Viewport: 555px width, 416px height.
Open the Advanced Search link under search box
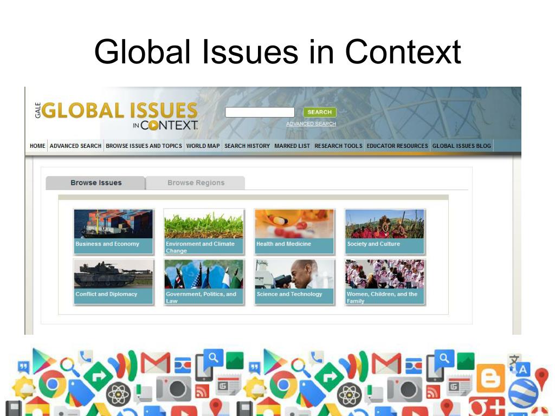click(311, 124)
